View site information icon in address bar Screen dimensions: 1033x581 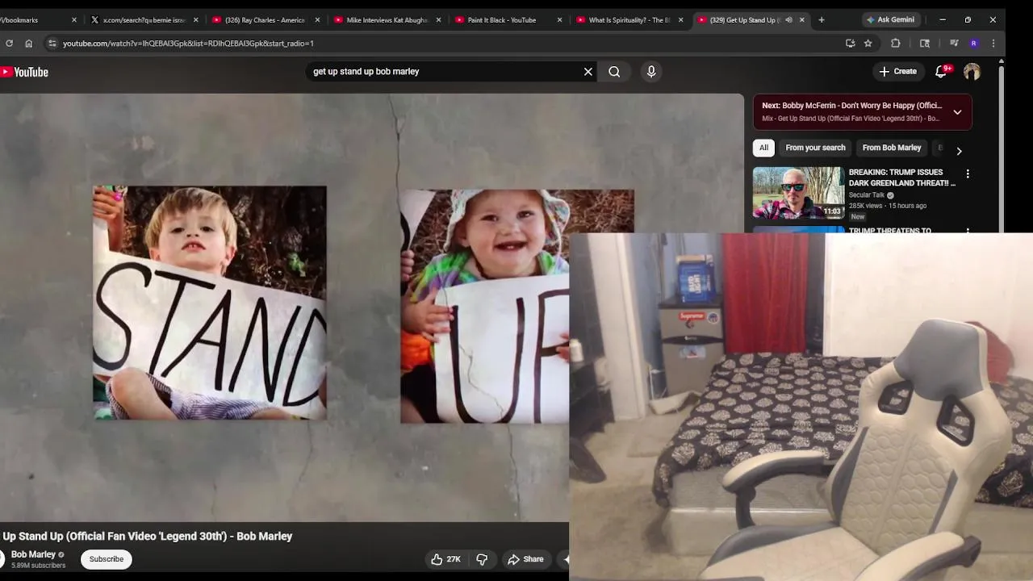point(52,44)
